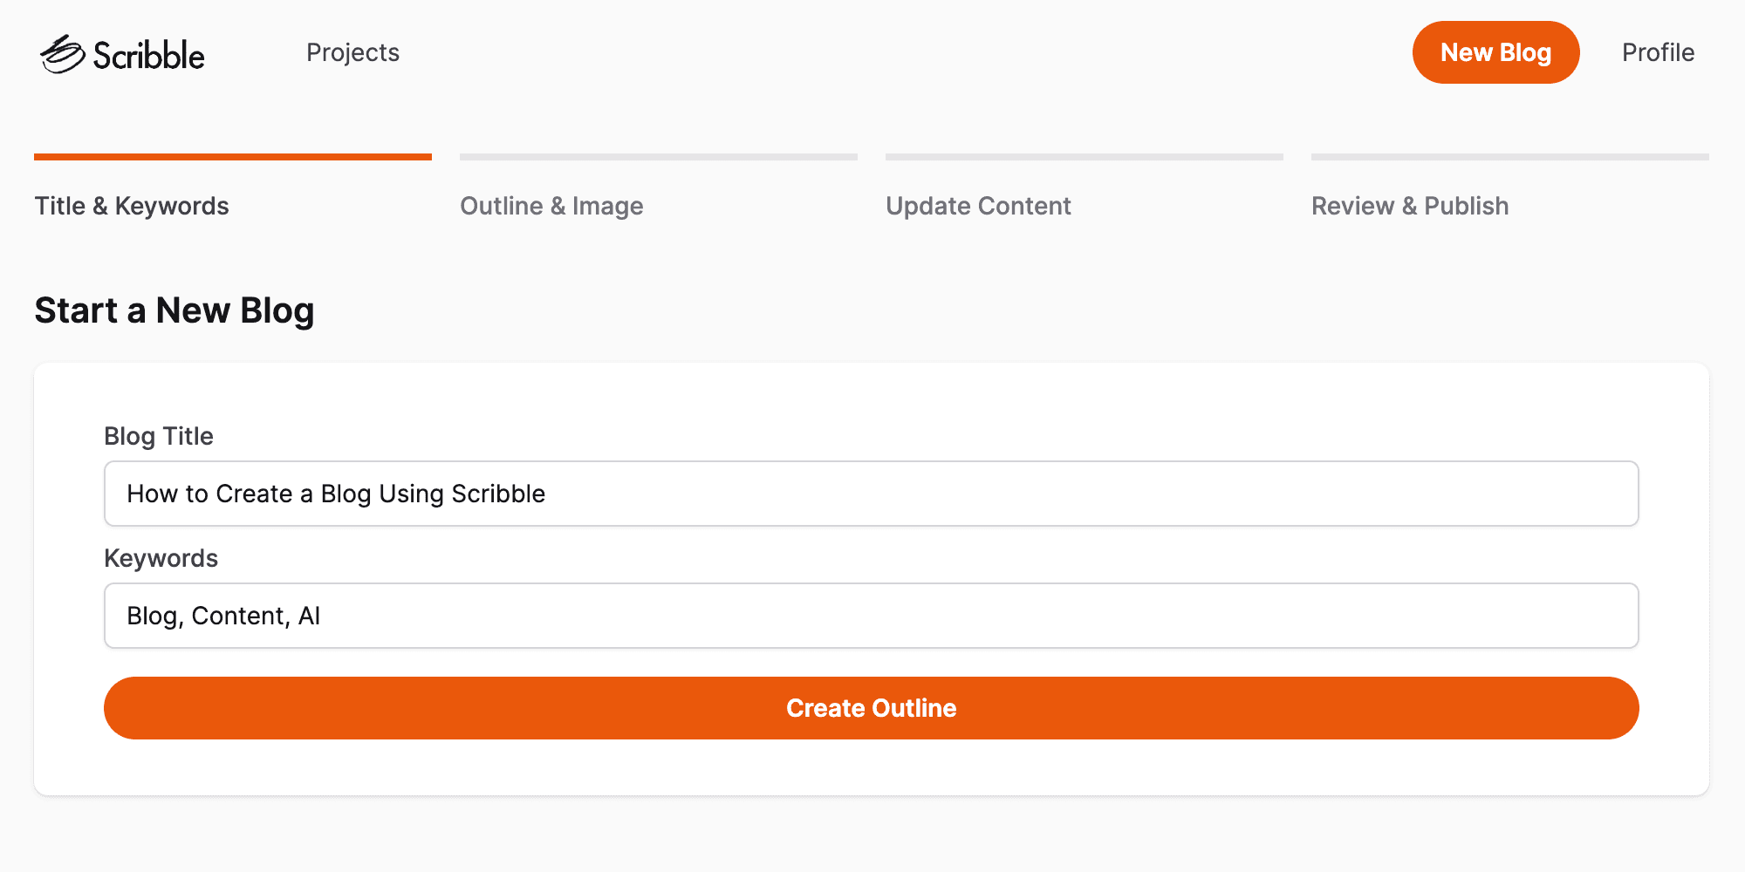Click empty space below the Create Outline button
This screenshot has height=872, width=1745.
tap(871, 767)
